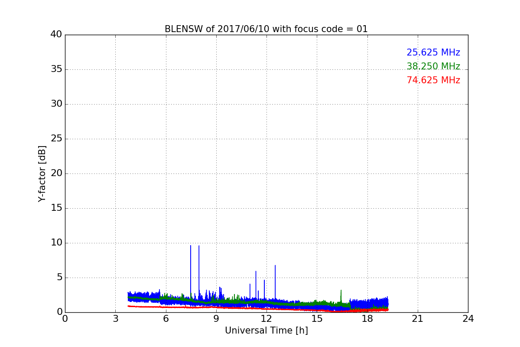Click the y-axis tick label 25
This screenshot has width=520, height=347.
coord(56,138)
